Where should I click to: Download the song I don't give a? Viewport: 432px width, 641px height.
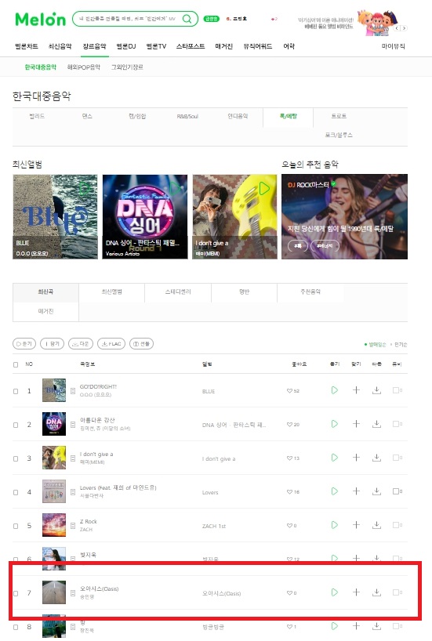point(376,458)
